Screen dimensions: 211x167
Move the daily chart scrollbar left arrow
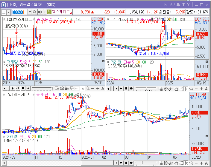click(4, 163)
